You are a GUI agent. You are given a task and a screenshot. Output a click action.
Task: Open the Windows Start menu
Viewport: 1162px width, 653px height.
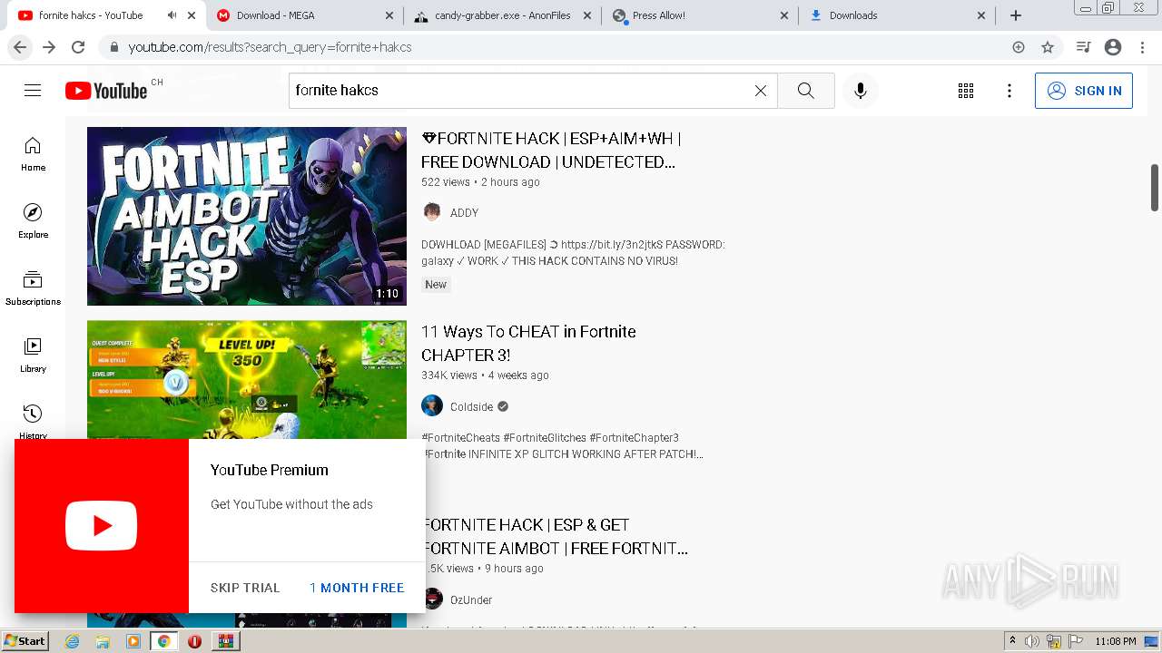click(25, 641)
